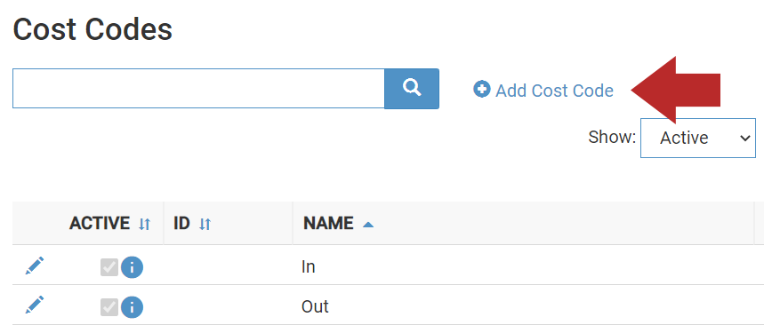764x333 pixels.
Task: Edit the In cost code via pencil icon
Action: pyautogui.click(x=35, y=266)
